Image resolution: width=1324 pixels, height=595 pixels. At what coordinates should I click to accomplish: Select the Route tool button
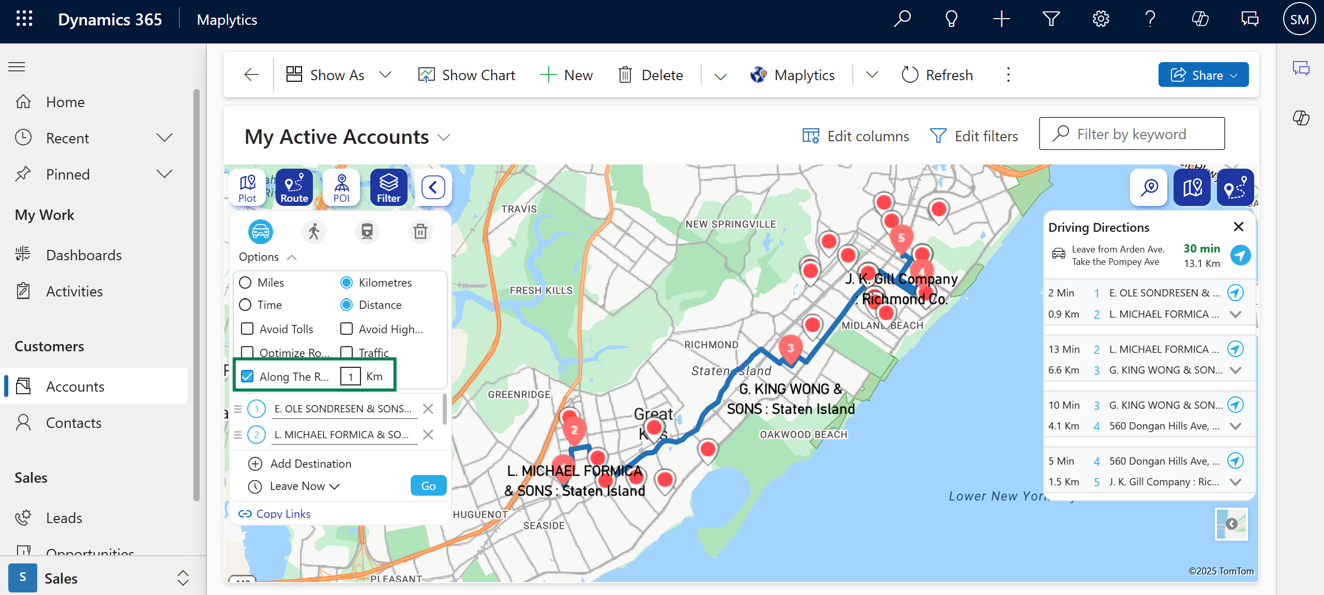pos(294,188)
